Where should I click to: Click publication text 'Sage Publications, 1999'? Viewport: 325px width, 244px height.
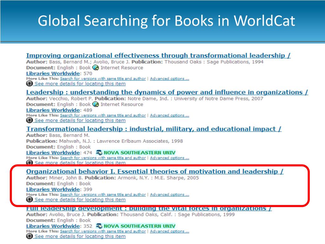(x=206, y=215)
